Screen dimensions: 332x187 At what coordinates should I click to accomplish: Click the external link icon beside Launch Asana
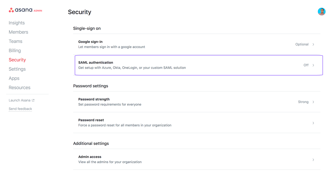(33, 100)
